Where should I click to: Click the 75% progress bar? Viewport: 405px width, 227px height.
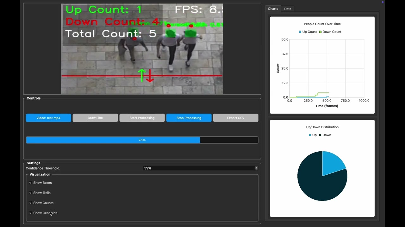click(x=142, y=140)
